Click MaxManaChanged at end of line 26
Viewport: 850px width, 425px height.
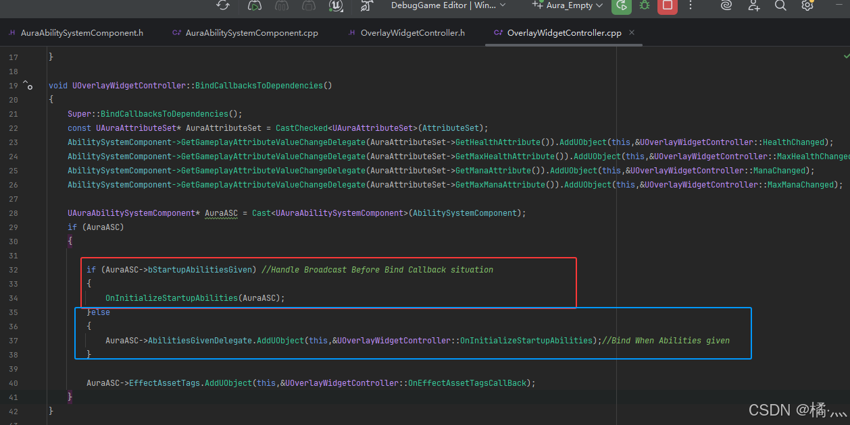point(801,185)
